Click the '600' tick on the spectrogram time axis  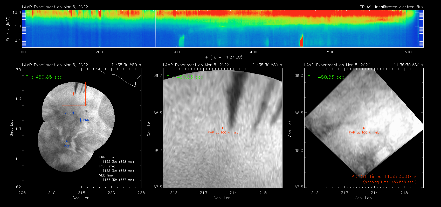coord(408,52)
